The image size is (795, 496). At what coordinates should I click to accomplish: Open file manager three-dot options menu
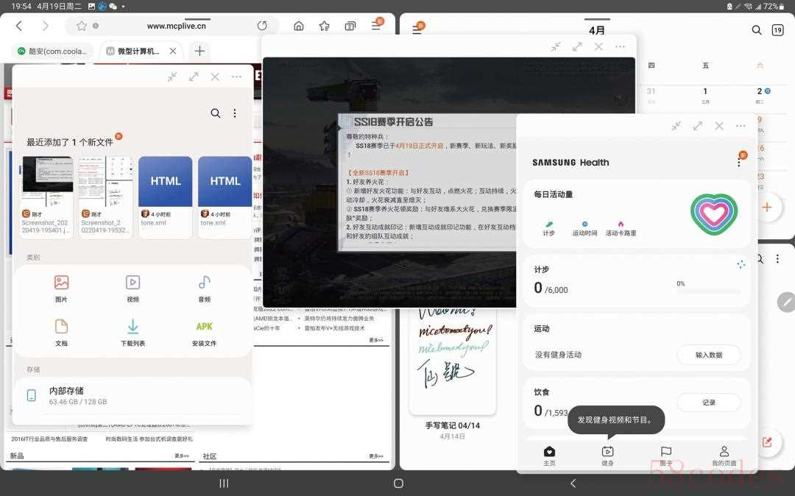point(235,113)
